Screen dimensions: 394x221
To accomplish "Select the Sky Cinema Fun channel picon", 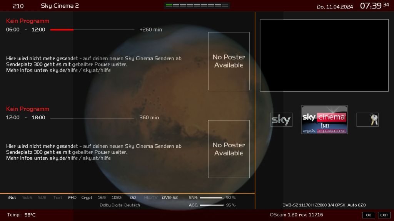I will click(x=324, y=120).
